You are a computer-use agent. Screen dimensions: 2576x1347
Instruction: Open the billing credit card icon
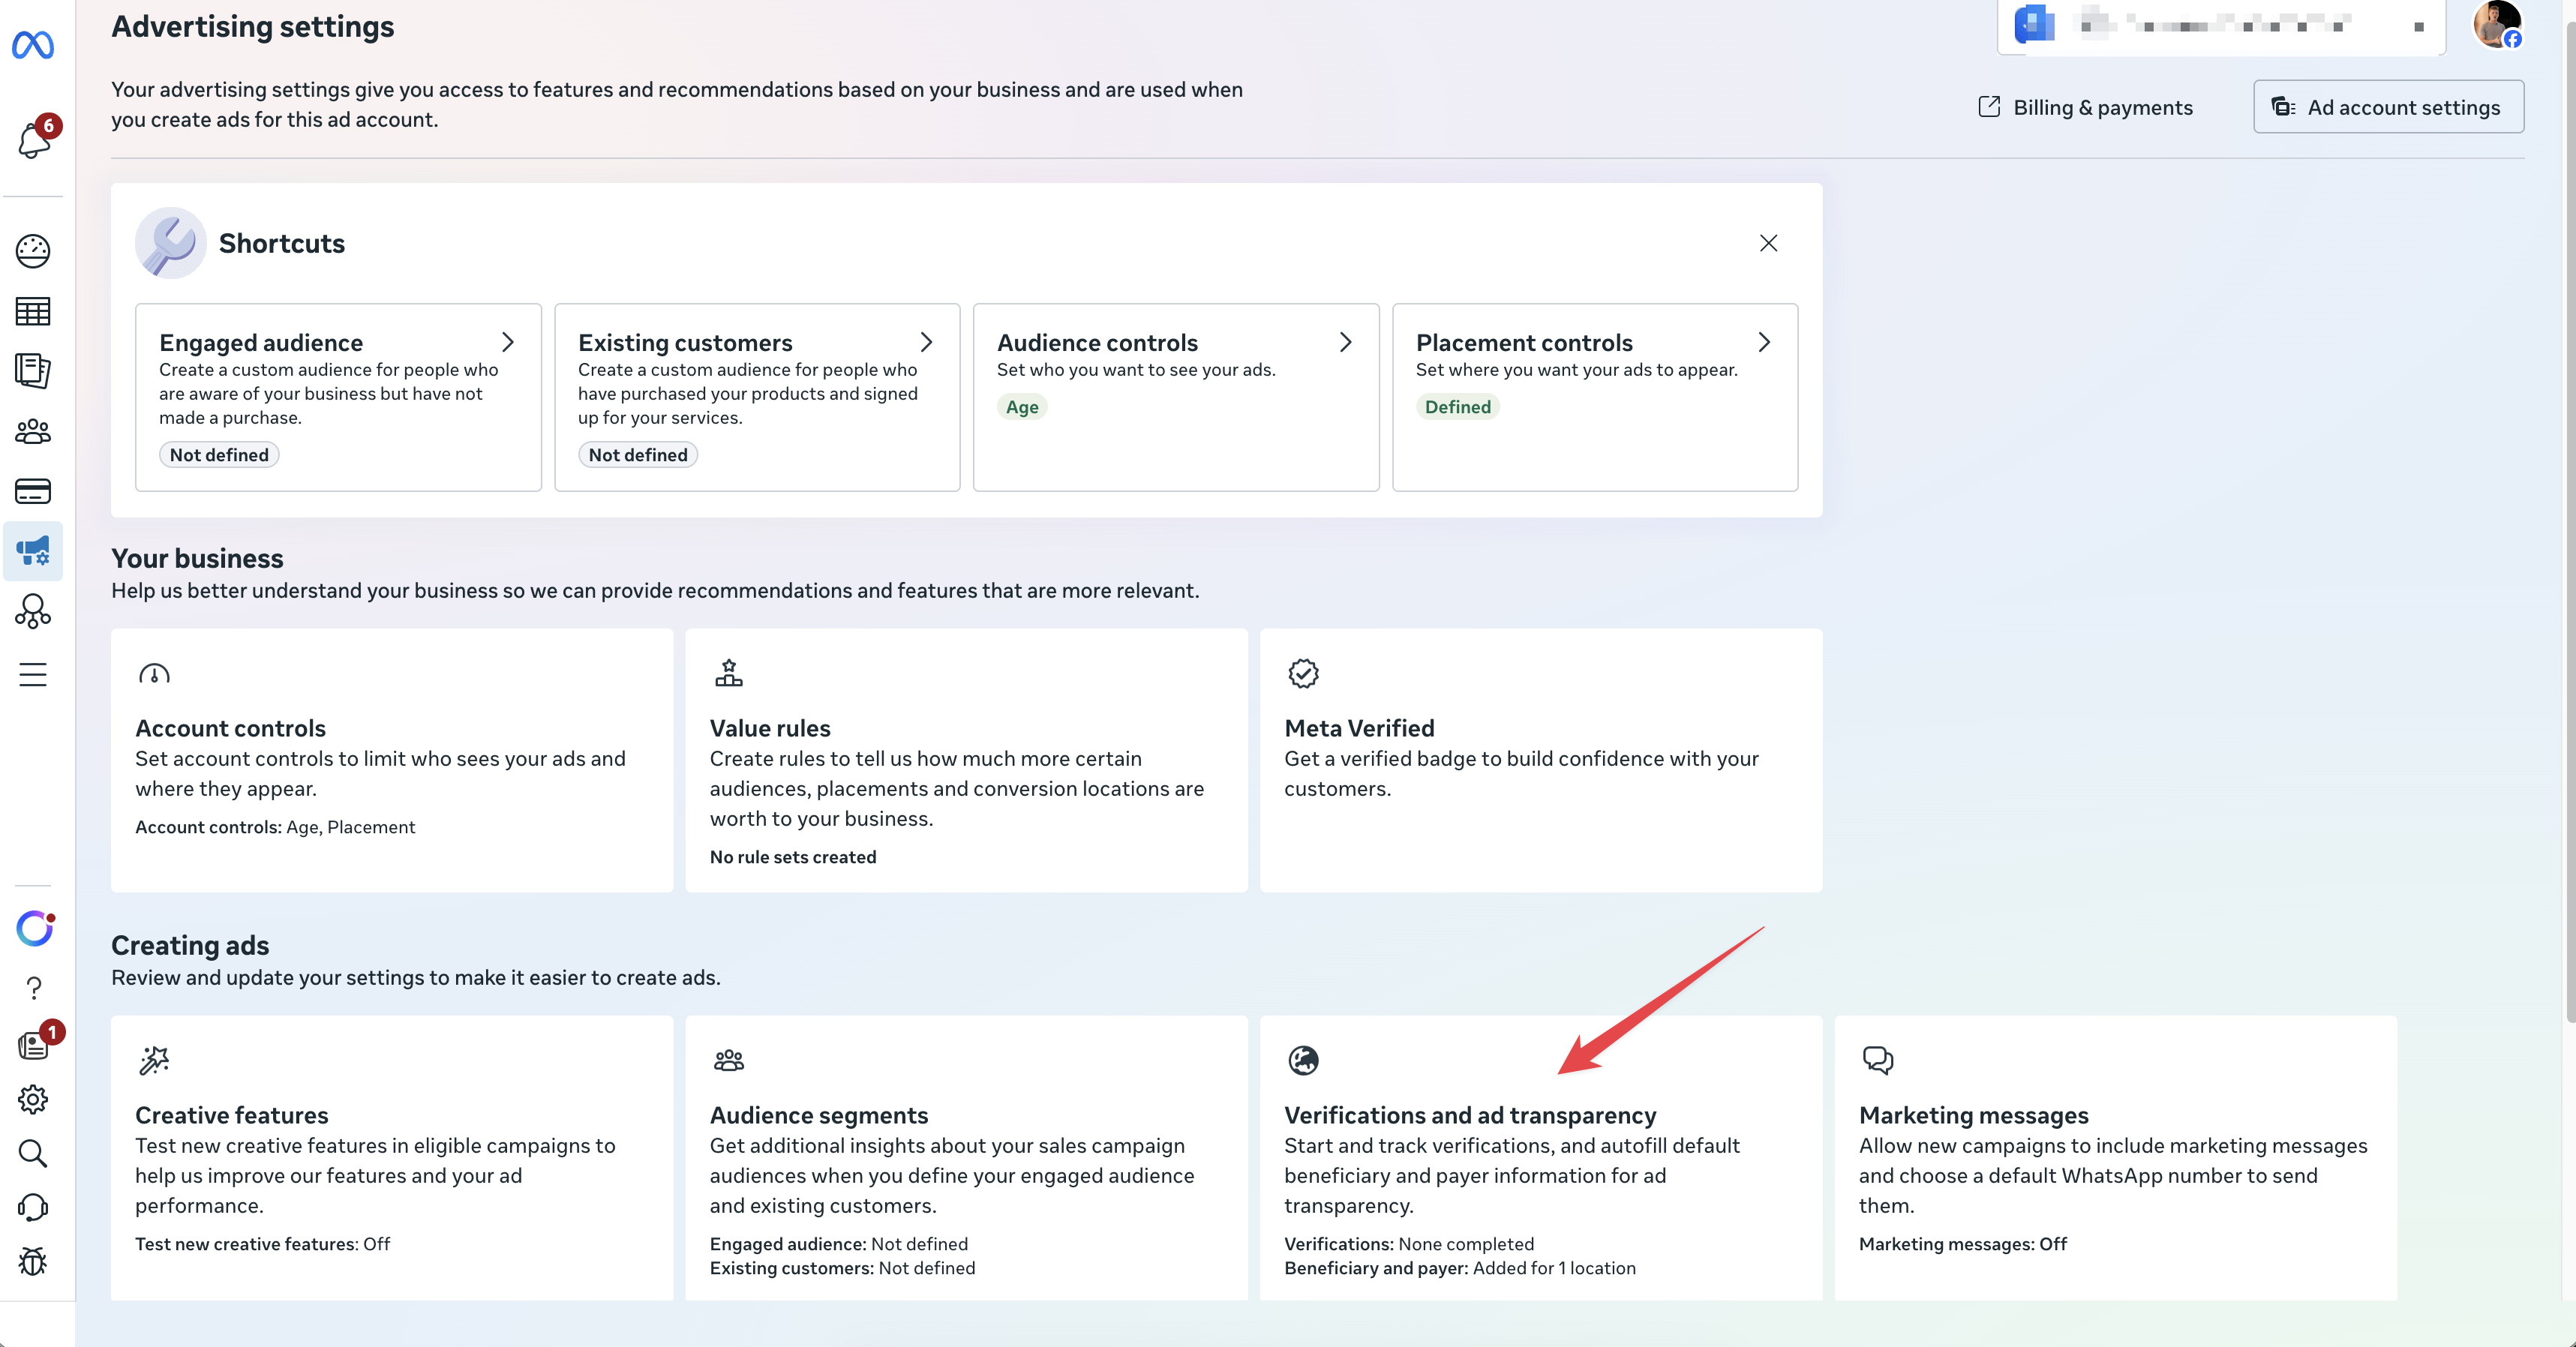coord(33,491)
